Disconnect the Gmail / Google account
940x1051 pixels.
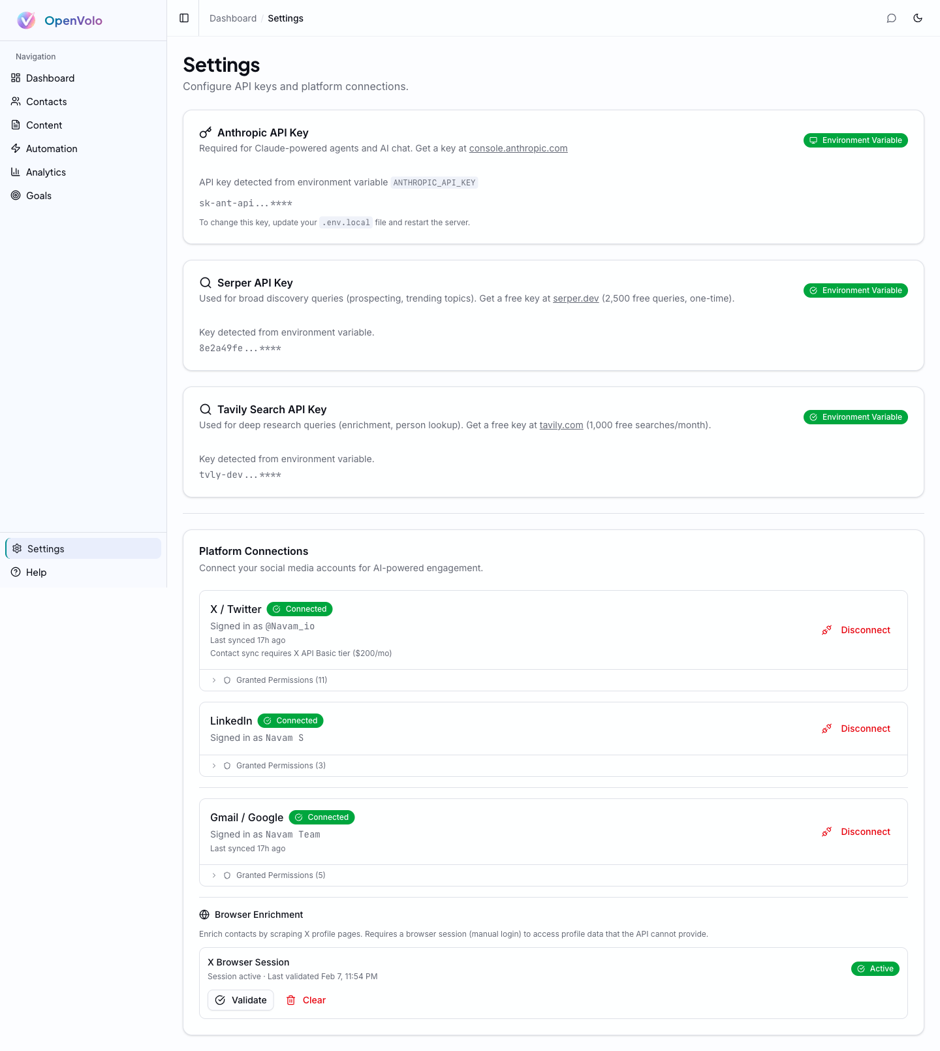[856, 832]
